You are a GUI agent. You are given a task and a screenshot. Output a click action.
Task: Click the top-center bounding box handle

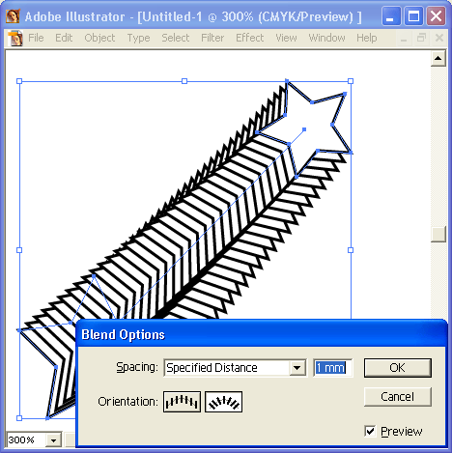click(x=184, y=81)
